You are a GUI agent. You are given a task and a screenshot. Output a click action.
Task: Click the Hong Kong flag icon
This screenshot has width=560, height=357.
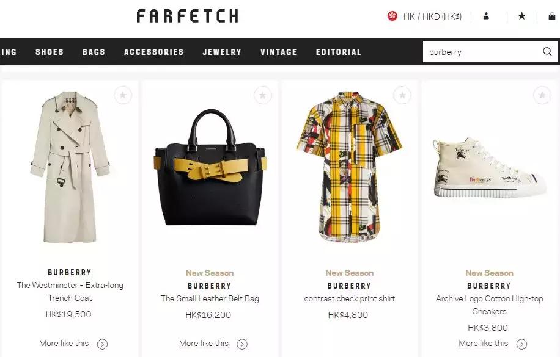(392, 16)
